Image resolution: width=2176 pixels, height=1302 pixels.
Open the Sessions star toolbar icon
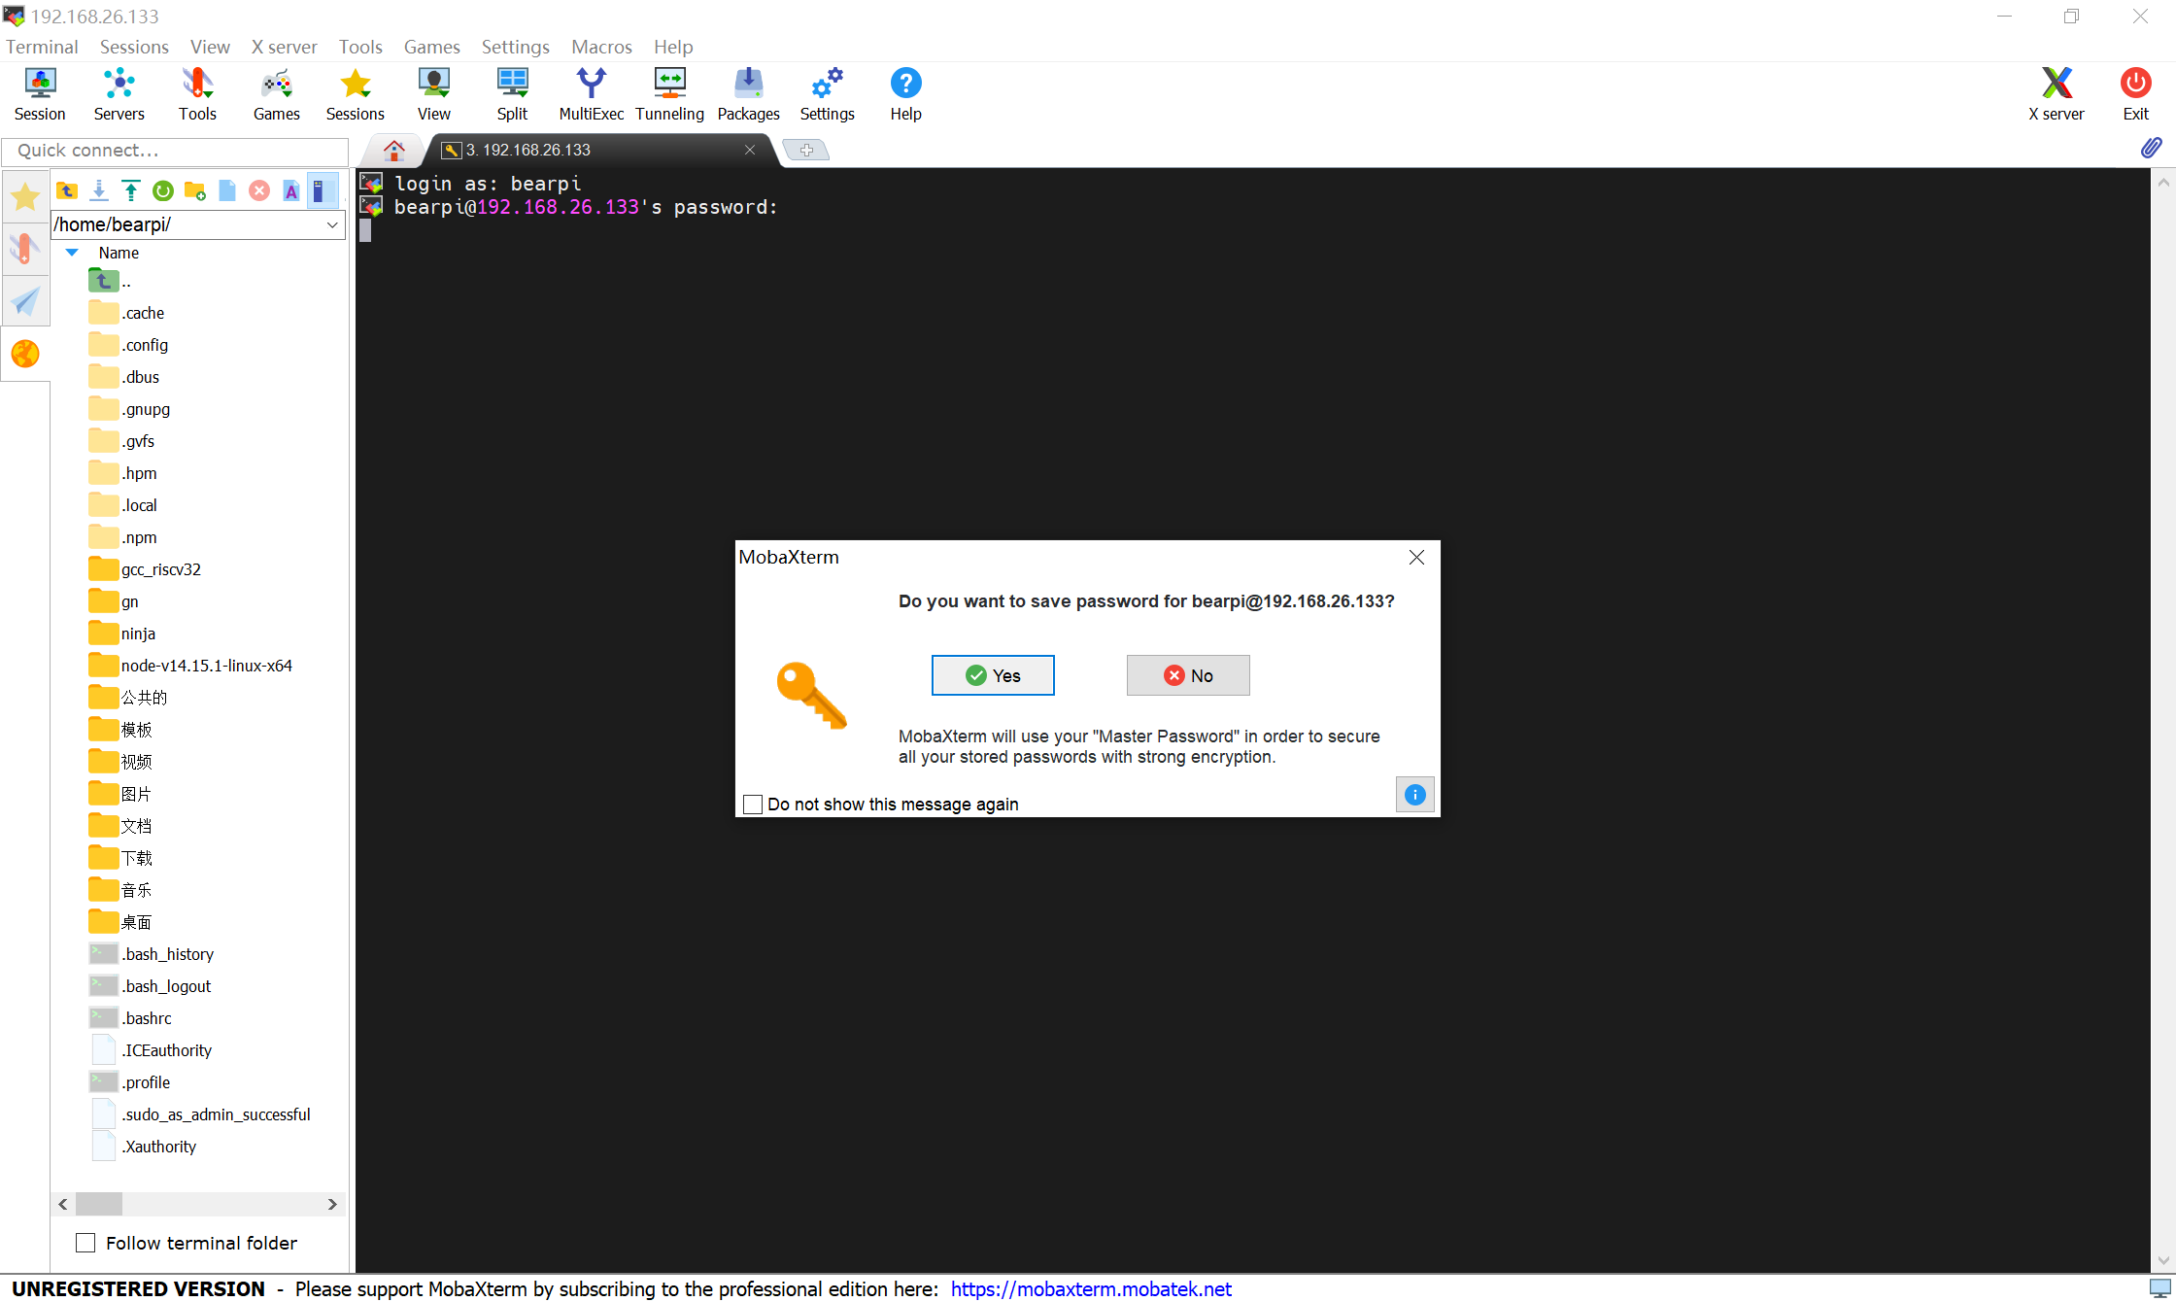[x=355, y=94]
